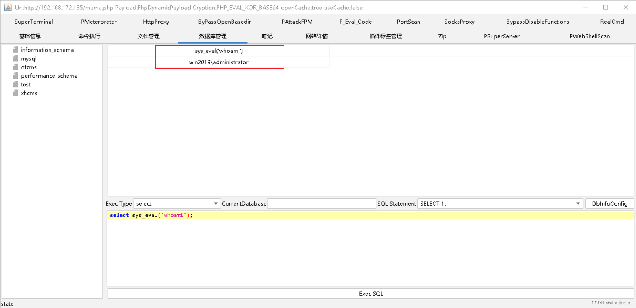Click the SuperTerminal menu item
The width and height of the screenshot is (636, 308).
click(x=34, y=22)
